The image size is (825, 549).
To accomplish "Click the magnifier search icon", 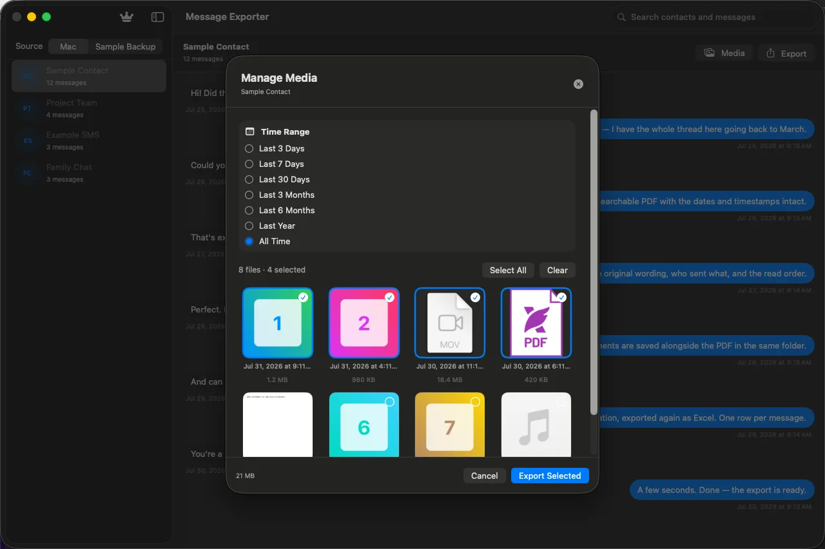I will tap(621, 17).
